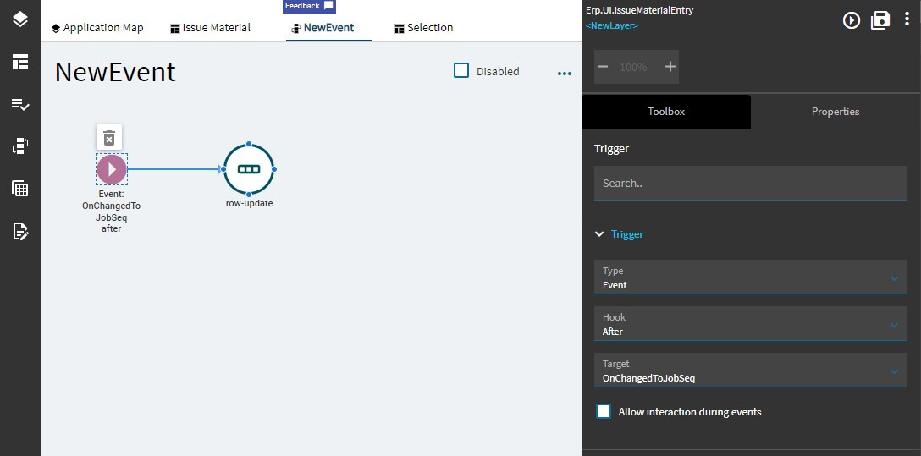
Task: Open the Toolbox panel tab
Action: point(666,112)
